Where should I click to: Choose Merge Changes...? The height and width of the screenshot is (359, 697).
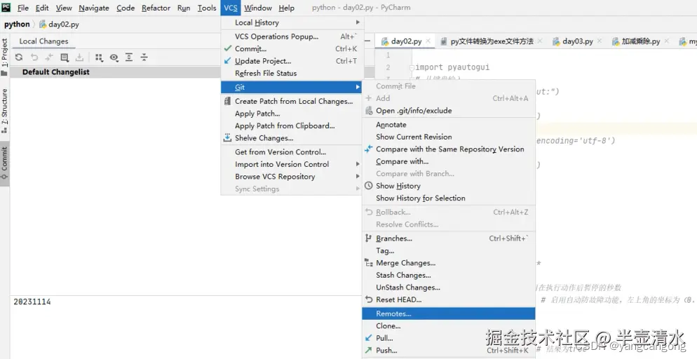(x=449, y=263)
